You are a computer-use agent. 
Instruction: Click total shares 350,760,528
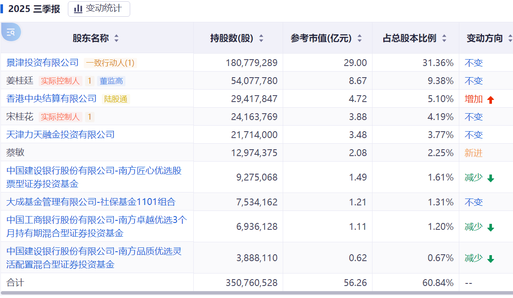tap(252, 283)
